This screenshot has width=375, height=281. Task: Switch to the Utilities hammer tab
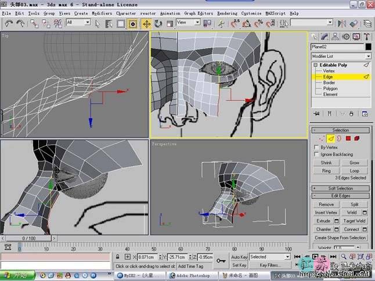pyautogui.click(x=367, y=37)
